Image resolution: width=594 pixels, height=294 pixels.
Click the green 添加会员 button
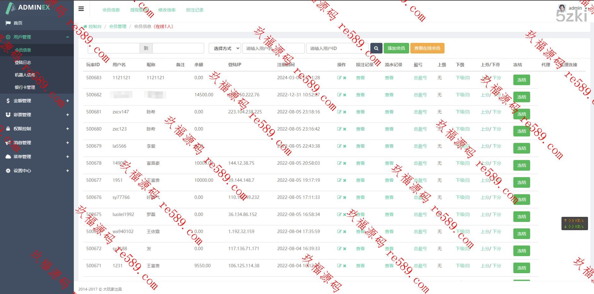(396, 48)
